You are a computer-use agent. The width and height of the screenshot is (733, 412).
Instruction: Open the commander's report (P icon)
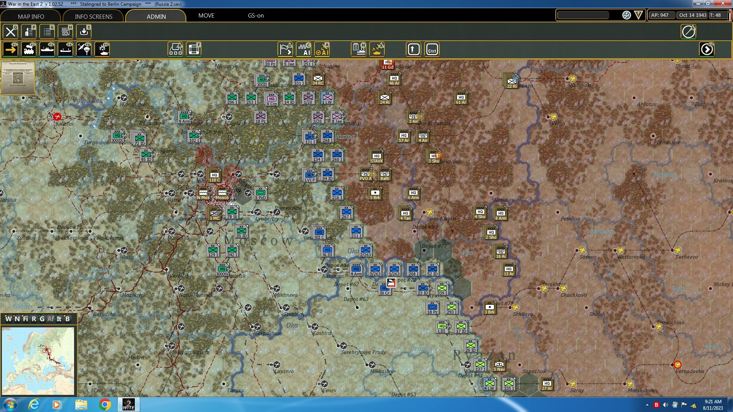pyautogui.click(x=29, y=32)
